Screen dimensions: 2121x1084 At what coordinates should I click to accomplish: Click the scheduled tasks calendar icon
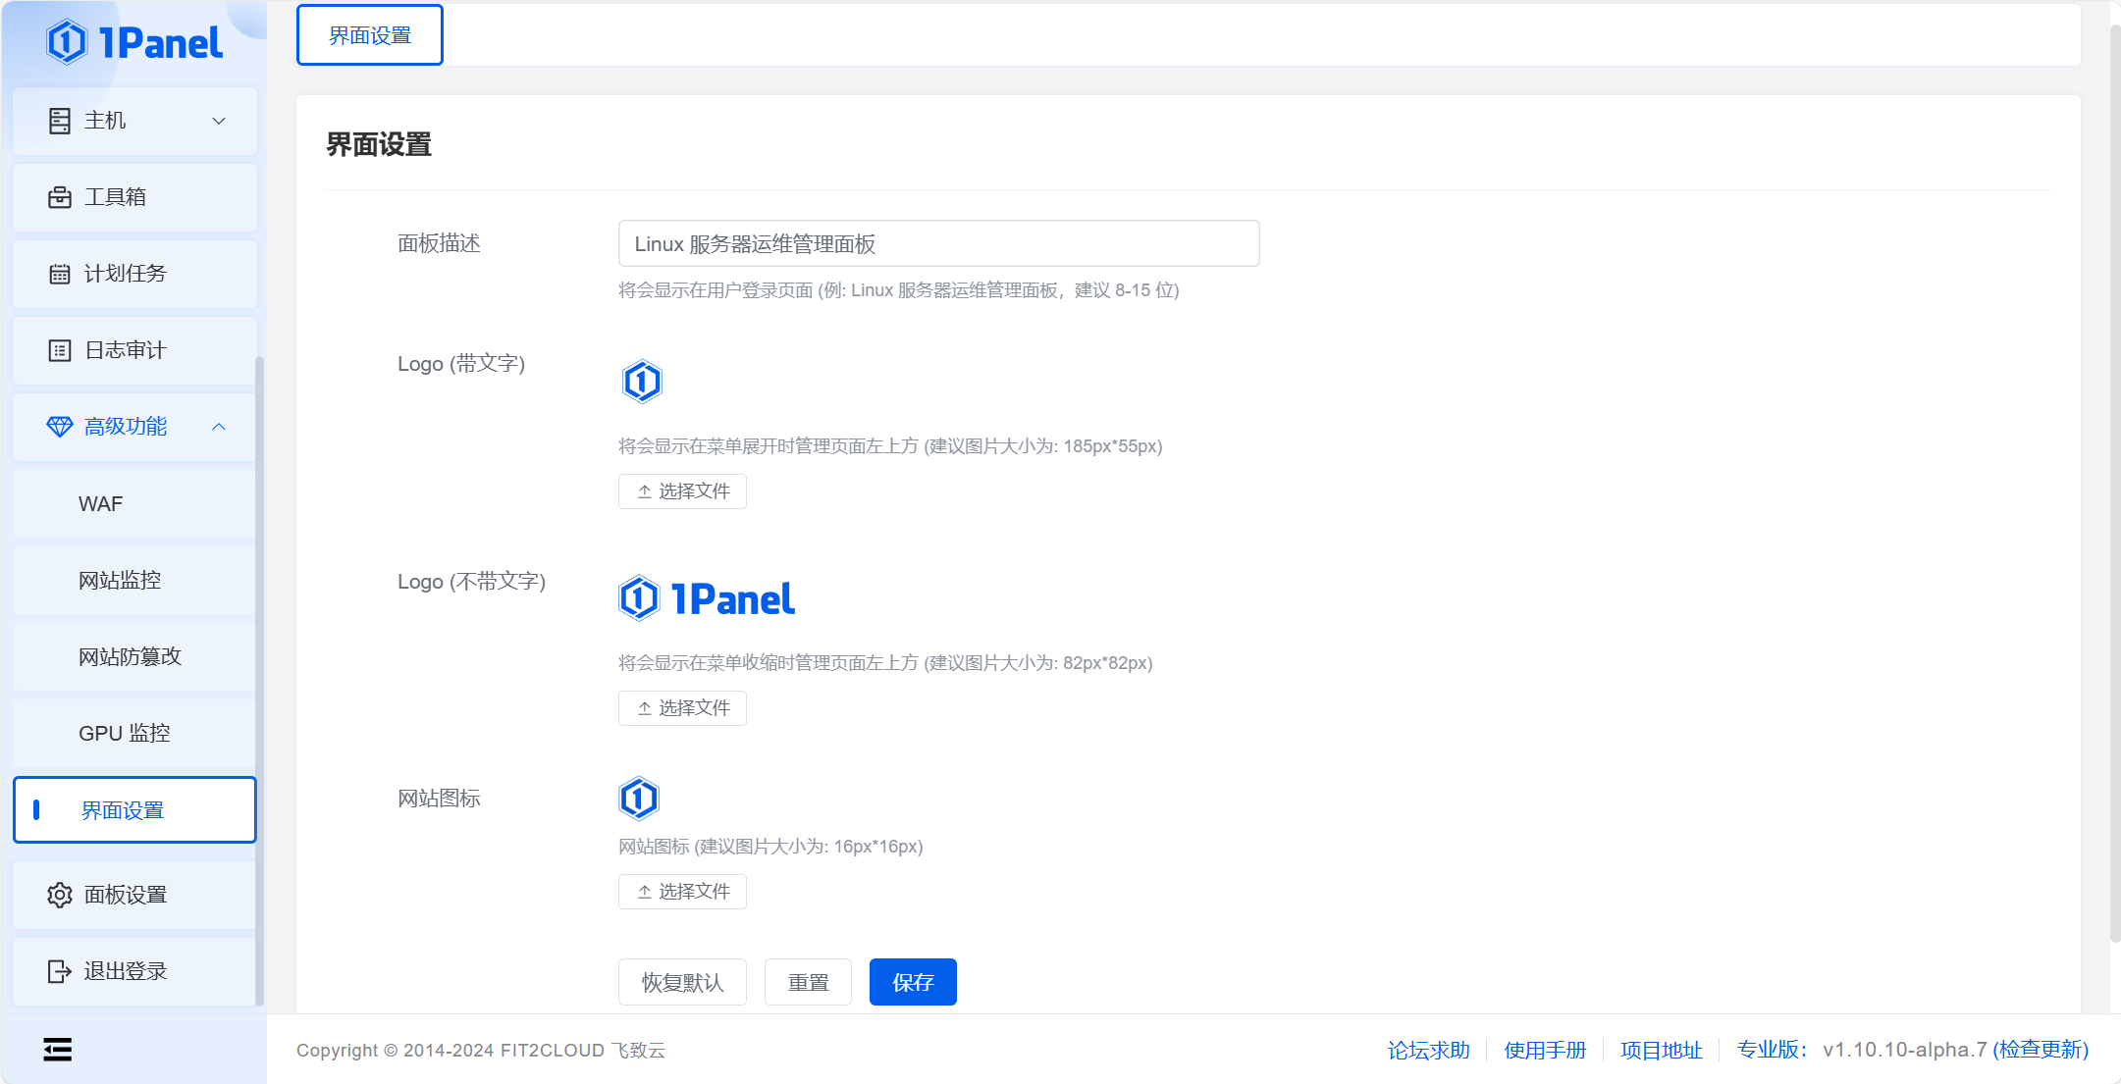click(x=59, y=274)
